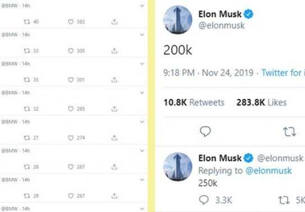Screen dimensions: 305x212
Task: Click the reply icon showing 3.3K
Action: (204, 200)
